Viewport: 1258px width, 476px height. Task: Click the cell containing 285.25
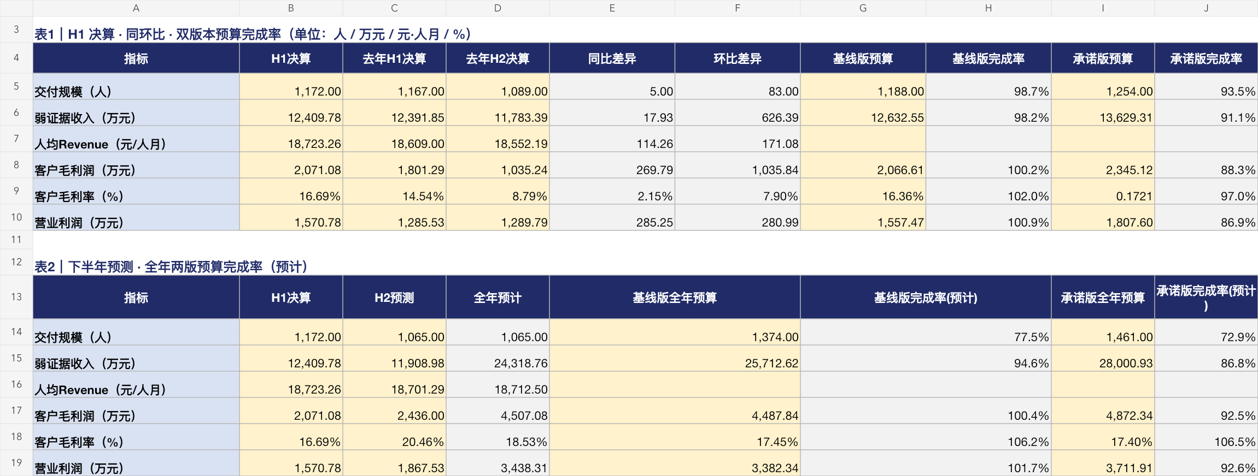click(x=612, y=218)
